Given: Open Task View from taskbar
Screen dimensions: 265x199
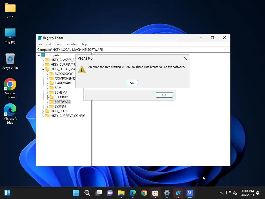Looking at the screenshot, I should click(x=99, y=193).
